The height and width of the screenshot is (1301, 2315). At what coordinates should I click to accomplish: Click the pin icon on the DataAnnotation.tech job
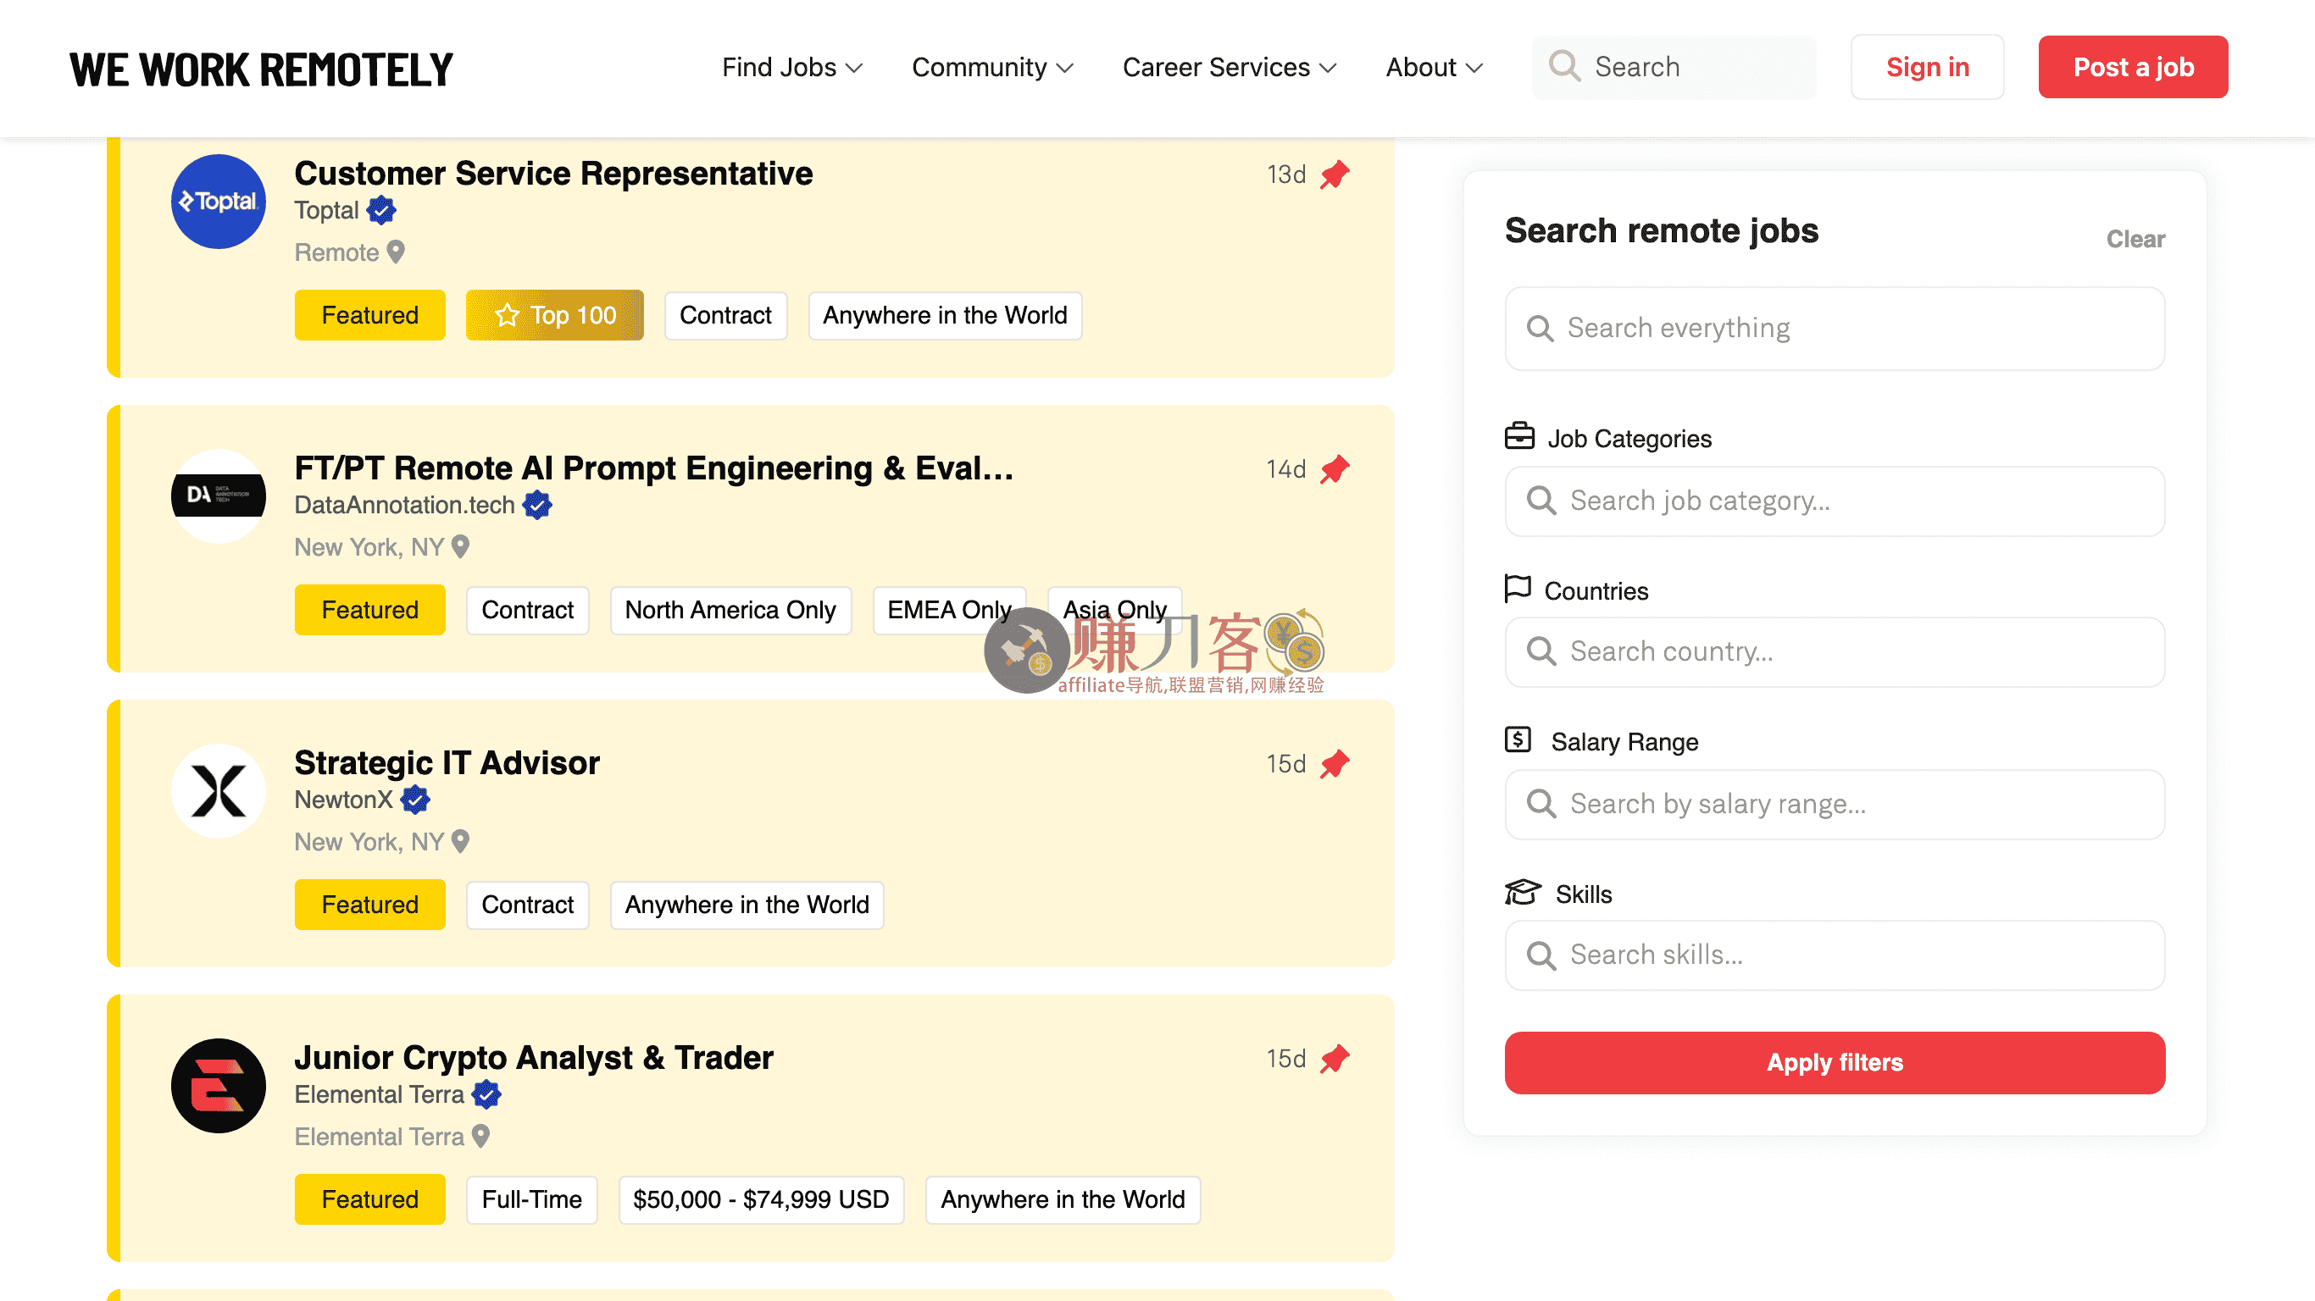(1335, 469)
